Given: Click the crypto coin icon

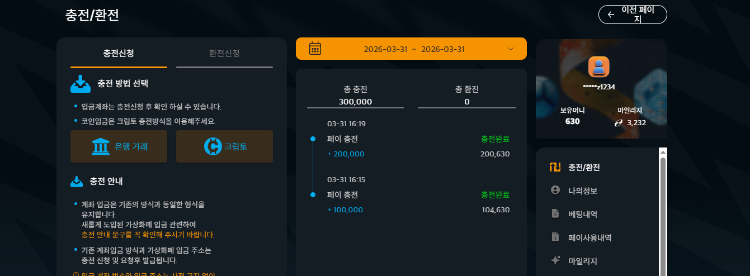Looking at the screenshot, I should [213, 146].
